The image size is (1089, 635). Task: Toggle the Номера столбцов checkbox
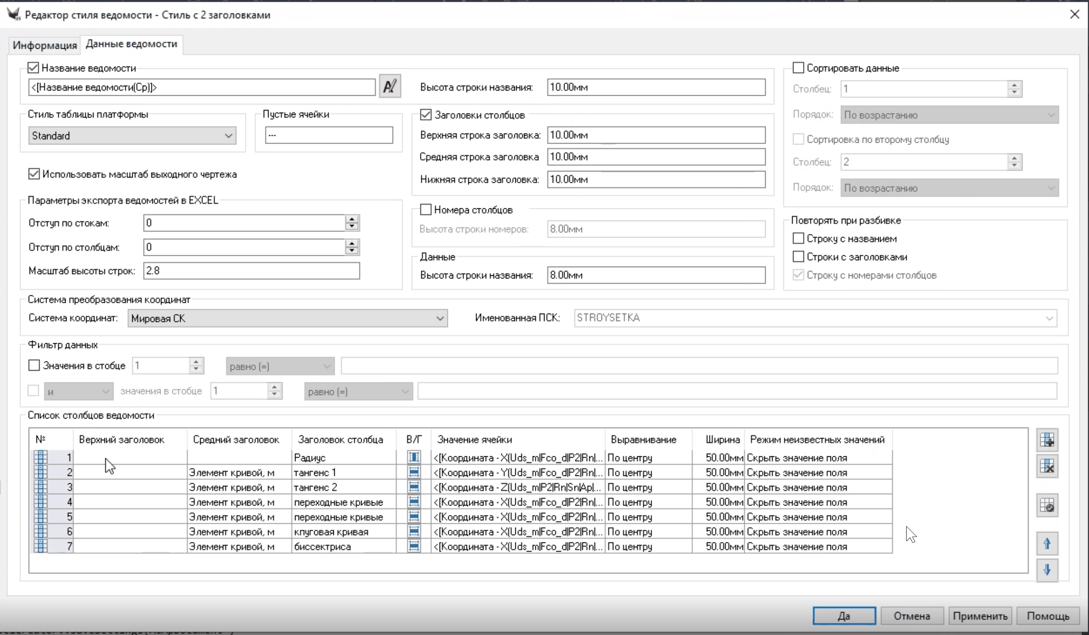click(425, 210)
